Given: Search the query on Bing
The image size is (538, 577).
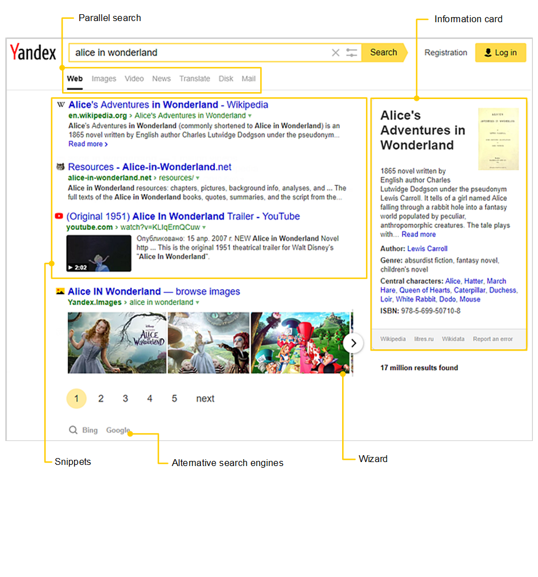Looking at the screenshot, I should click(90, 430).
